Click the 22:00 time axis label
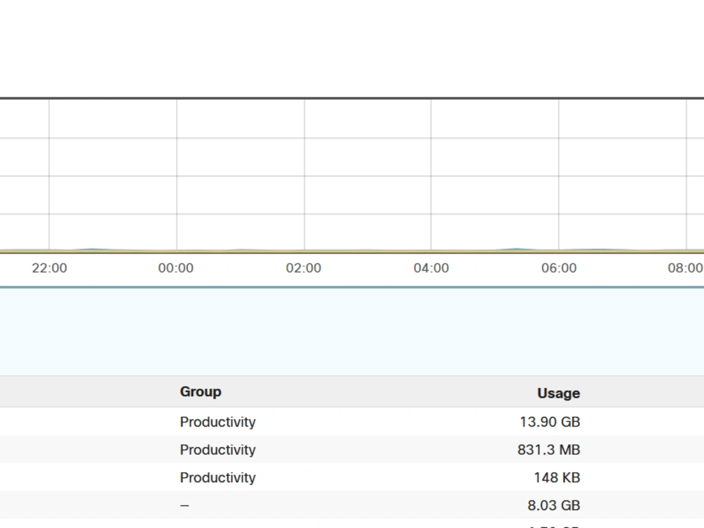The width and height of the screenshot is (704, 528). [x=49, y=268]
